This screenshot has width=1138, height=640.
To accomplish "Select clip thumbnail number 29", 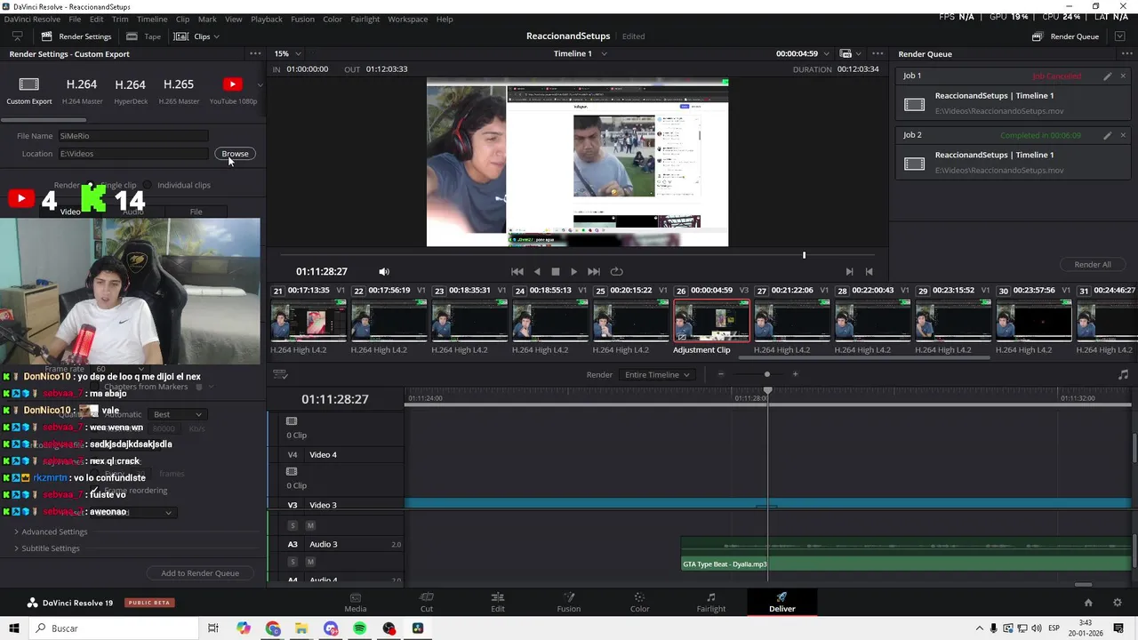I will point(953,320).
